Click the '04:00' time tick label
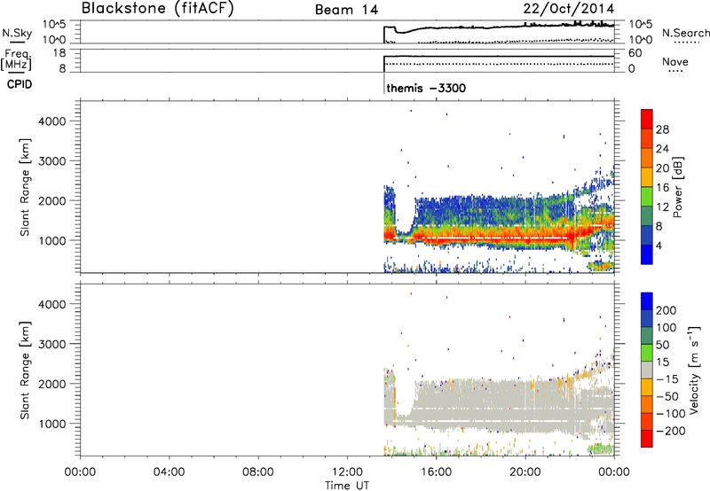The image size is (710, 491). point(169,472)
